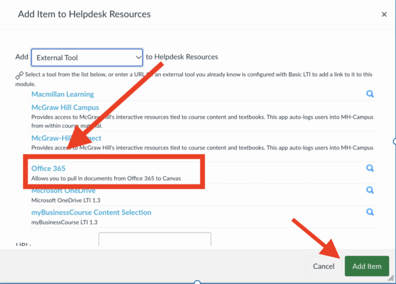
Task: Click the X to close the dialog
Action: point(384,14)
